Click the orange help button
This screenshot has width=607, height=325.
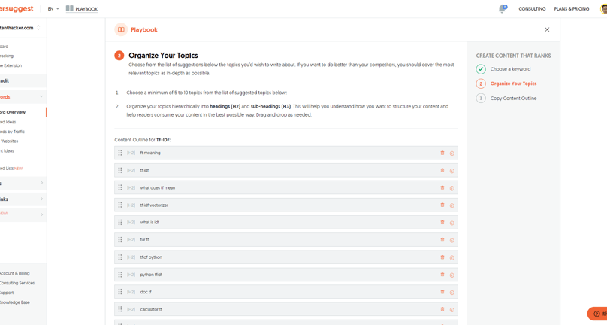pyautogui.click(x=597, y=314)
